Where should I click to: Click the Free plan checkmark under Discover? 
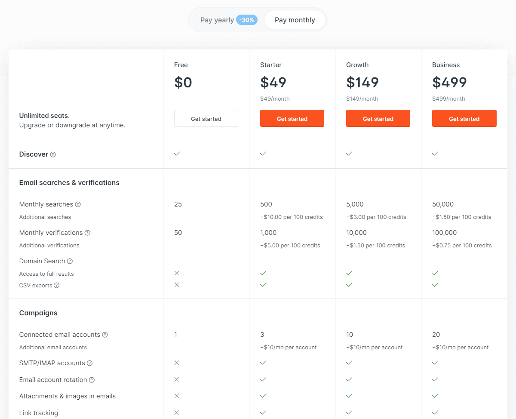pos(177,154)
